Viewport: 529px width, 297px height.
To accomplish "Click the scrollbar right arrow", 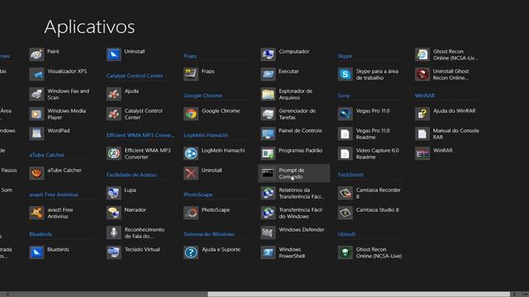I will 514,294.
